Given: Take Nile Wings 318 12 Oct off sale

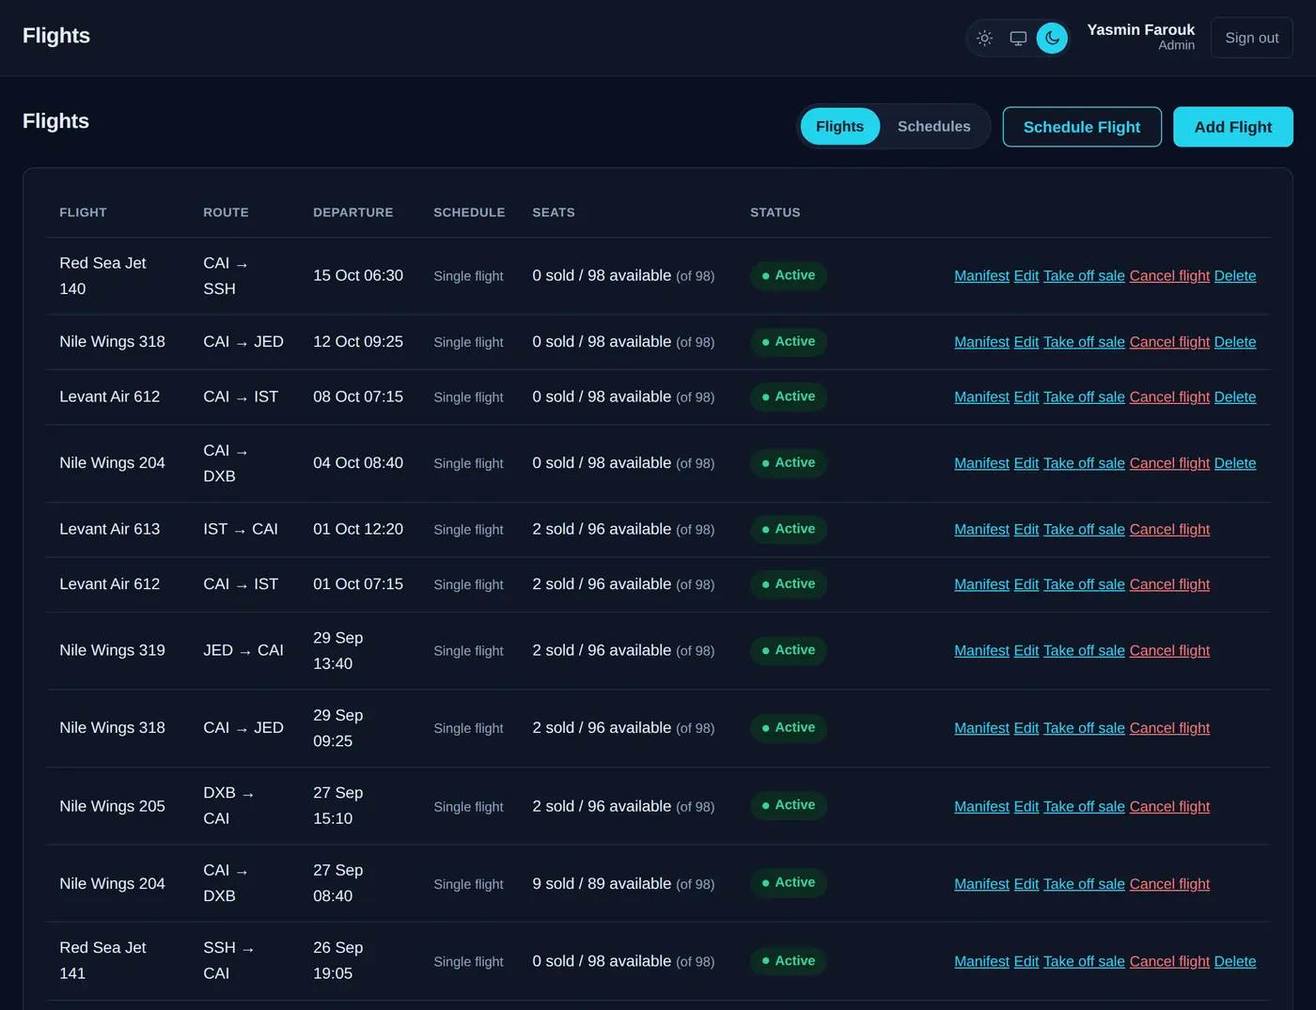Looking at the screenshot, I should click(1084, 342).
